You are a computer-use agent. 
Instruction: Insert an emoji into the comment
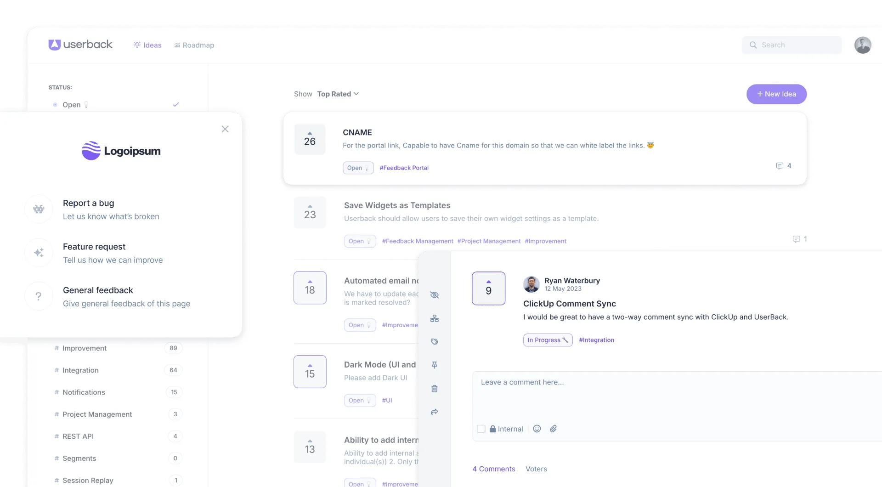point(537,428)
